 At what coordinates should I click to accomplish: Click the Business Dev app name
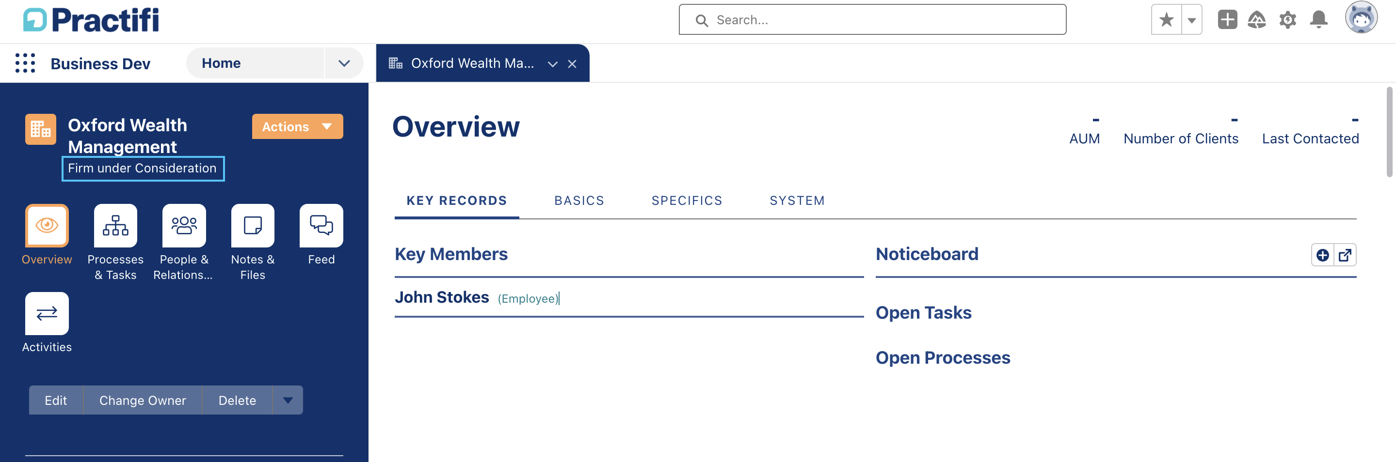point(100,64)
